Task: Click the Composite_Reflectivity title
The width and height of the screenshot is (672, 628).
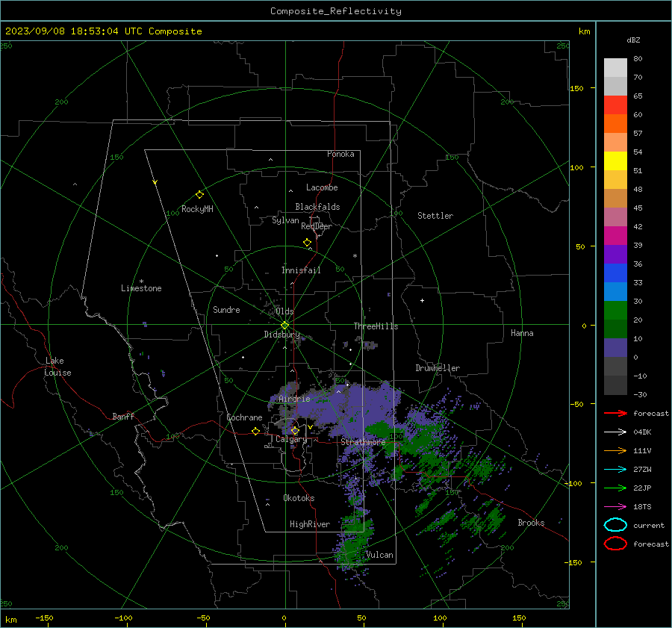Action: [x=336, y=11]
